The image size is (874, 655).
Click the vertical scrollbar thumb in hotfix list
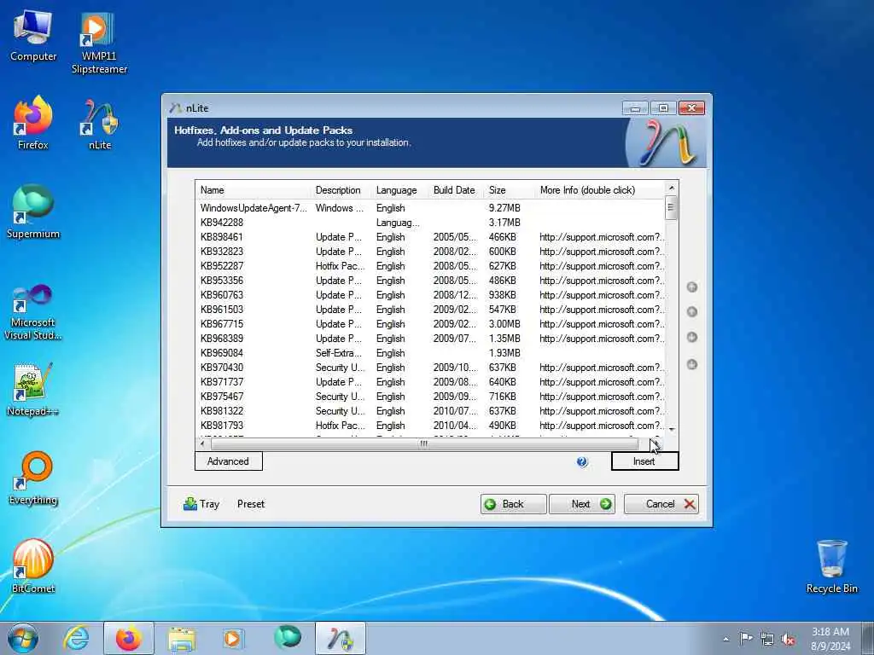pyautogui.click(x=671, y=208)
